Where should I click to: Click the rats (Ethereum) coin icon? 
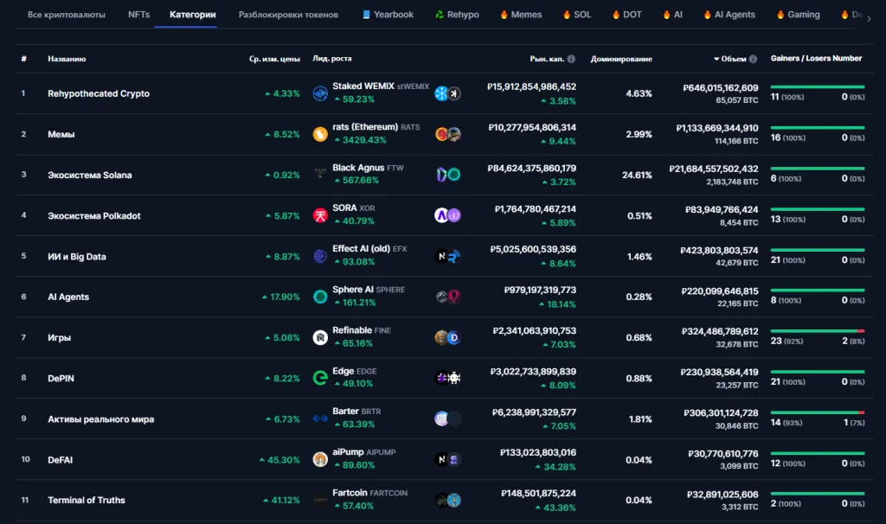320,134
